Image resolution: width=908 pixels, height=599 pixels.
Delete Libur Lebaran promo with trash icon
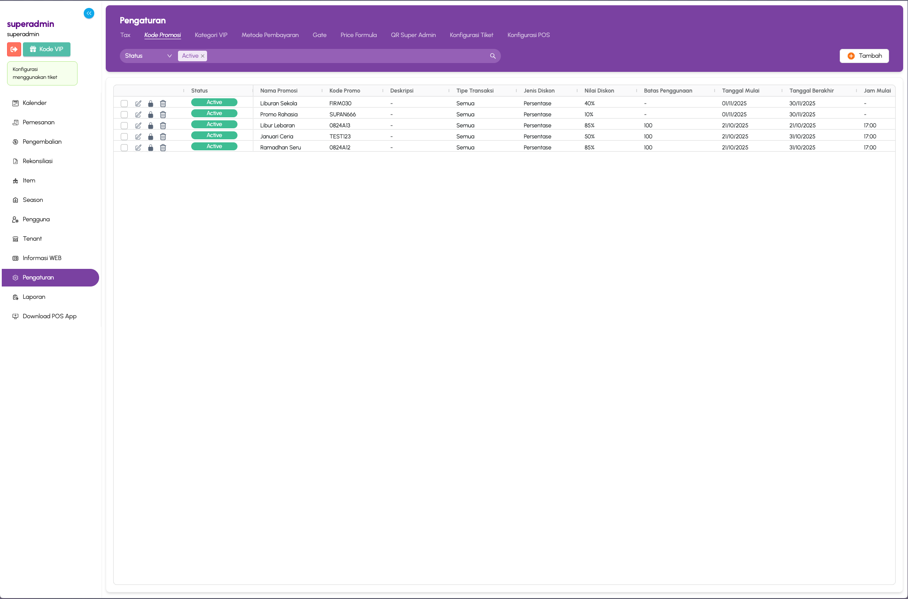163,126
